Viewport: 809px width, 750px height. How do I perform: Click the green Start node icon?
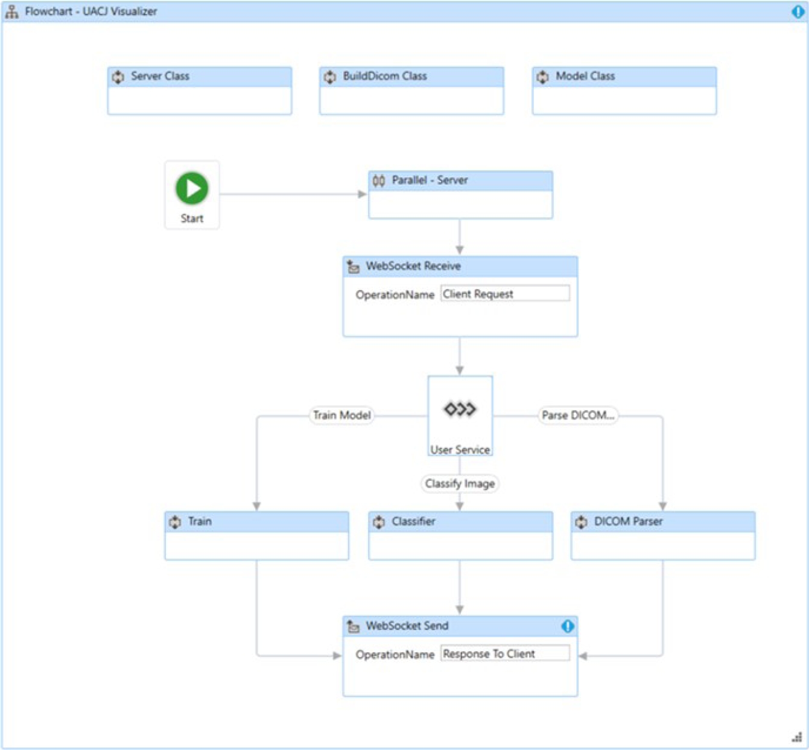pyautogui.click(x=192, y=188)
